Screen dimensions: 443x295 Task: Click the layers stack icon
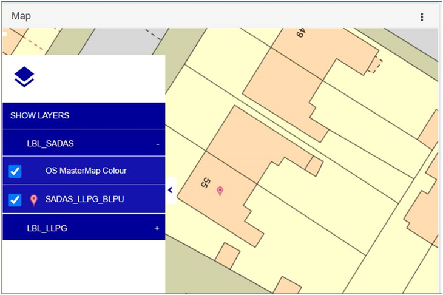24,76
